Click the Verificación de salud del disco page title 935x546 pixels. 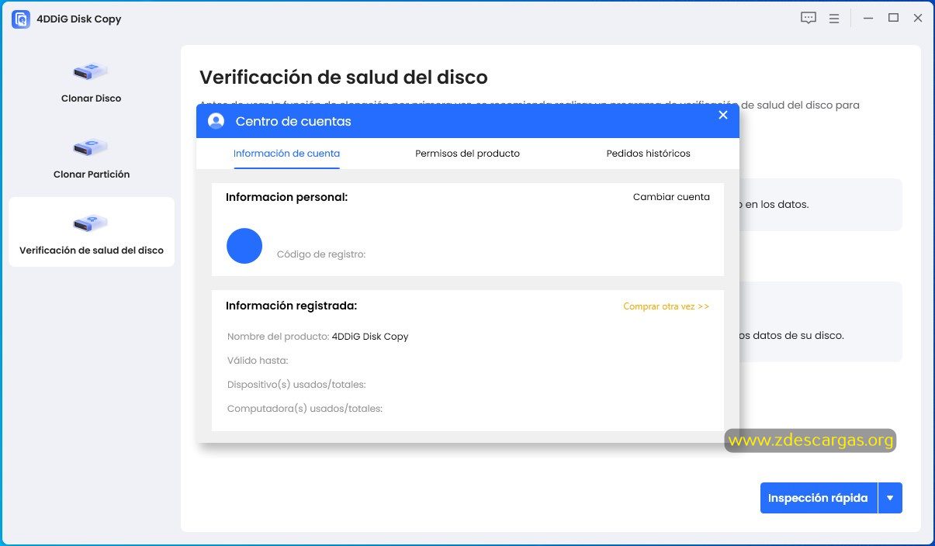pos(344,78)
